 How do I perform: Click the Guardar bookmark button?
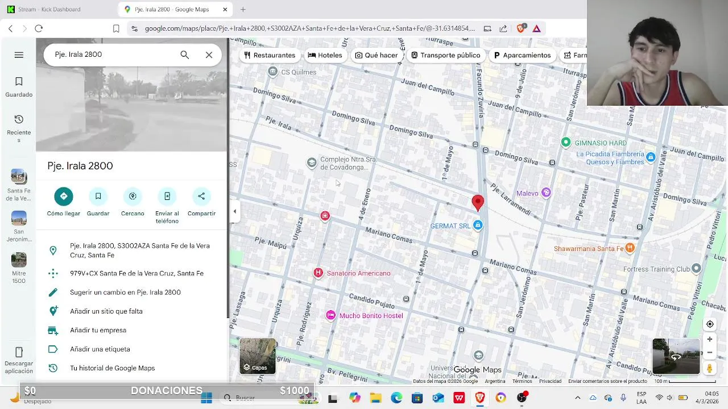(x=98, y=203)
